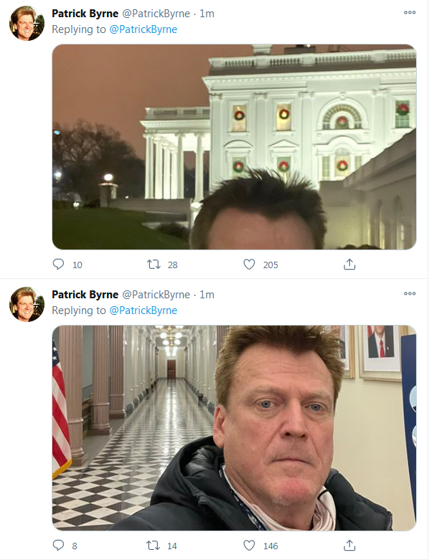Share the first tweet via share icon
This screenshot has width=429, height=560.
click(x=349, y=265)
